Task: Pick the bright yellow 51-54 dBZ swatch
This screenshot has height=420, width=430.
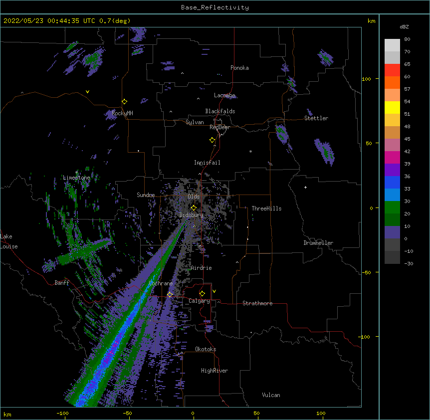Action: point(392,107)
